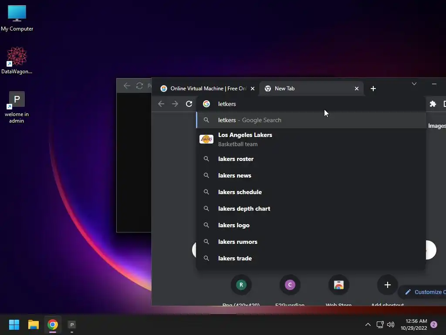
Task: Choose the 'lakers logo' suggestion
Action: (311, 225)
